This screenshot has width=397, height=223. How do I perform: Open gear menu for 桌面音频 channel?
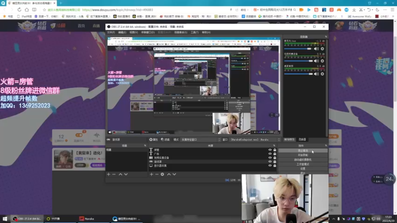(322, 74)
